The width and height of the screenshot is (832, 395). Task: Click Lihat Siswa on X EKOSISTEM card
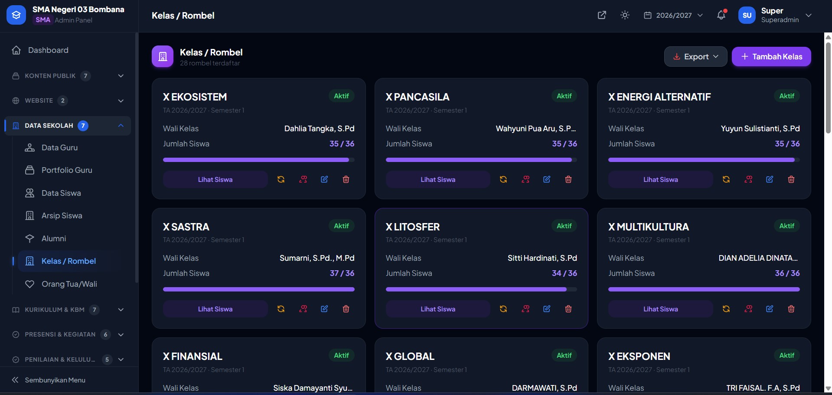pos(215,179)
